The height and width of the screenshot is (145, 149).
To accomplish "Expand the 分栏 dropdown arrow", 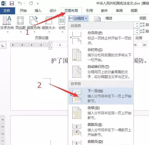I will [x=62, y=32].
